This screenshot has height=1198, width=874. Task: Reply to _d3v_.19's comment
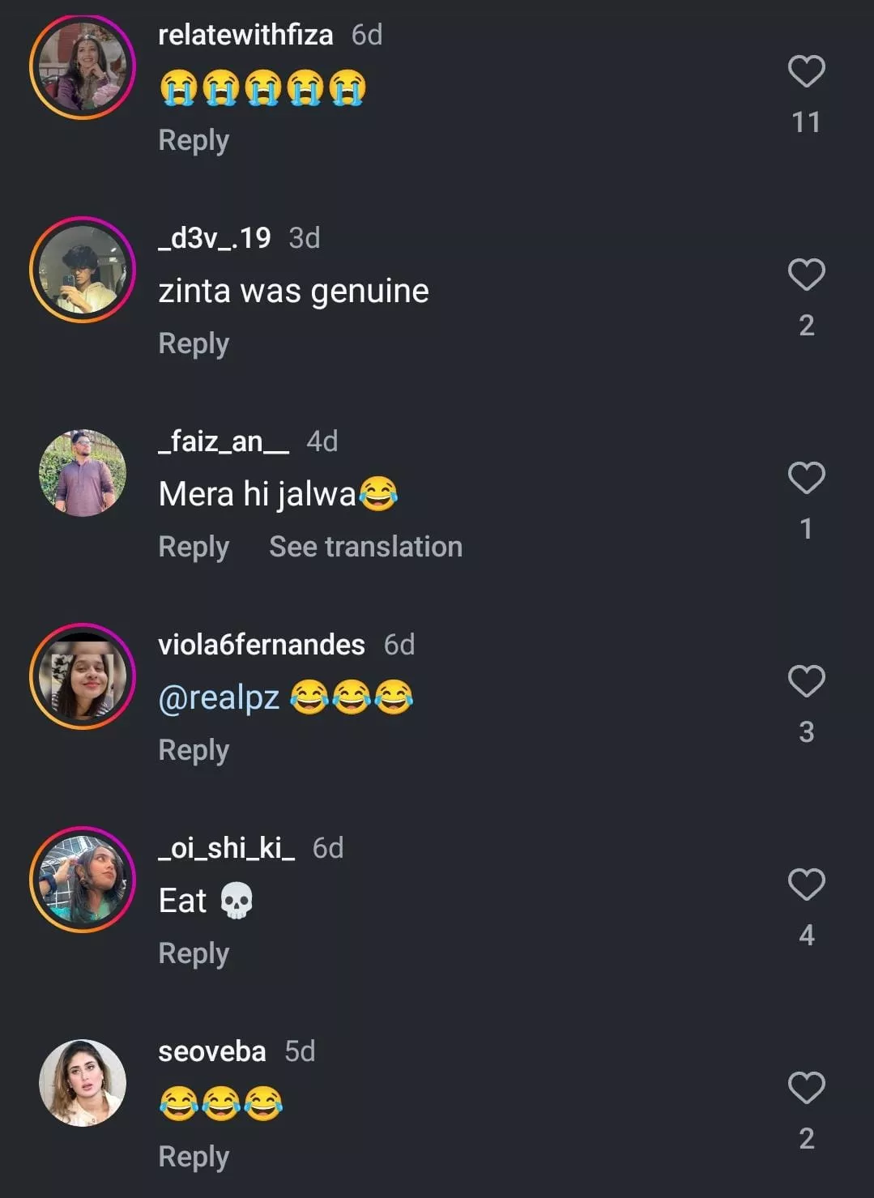click(x=194, y=343)
